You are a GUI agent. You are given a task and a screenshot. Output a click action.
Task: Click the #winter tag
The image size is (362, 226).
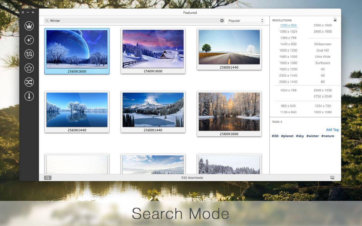[x=313, y=136]
